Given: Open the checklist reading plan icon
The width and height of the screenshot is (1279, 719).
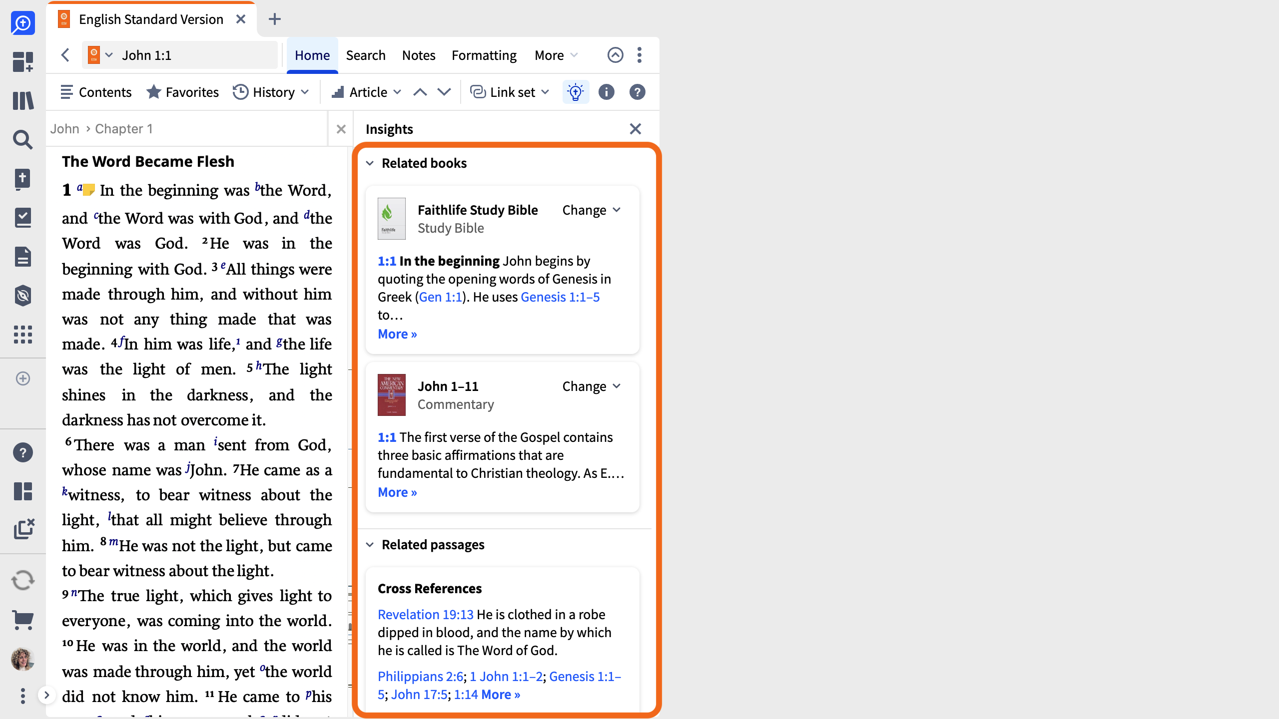Looking at the screenshot, I should coord(23,218).
